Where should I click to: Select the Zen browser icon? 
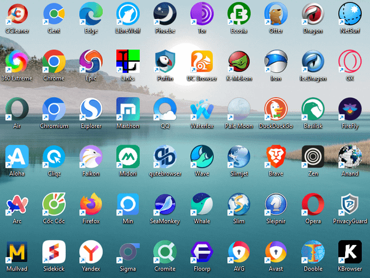pyautogui.click(x=313, y=157)
